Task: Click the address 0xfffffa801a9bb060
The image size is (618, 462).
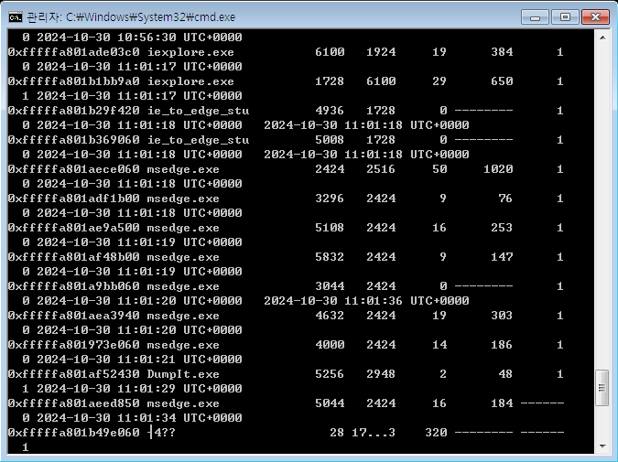Action: 74,286
